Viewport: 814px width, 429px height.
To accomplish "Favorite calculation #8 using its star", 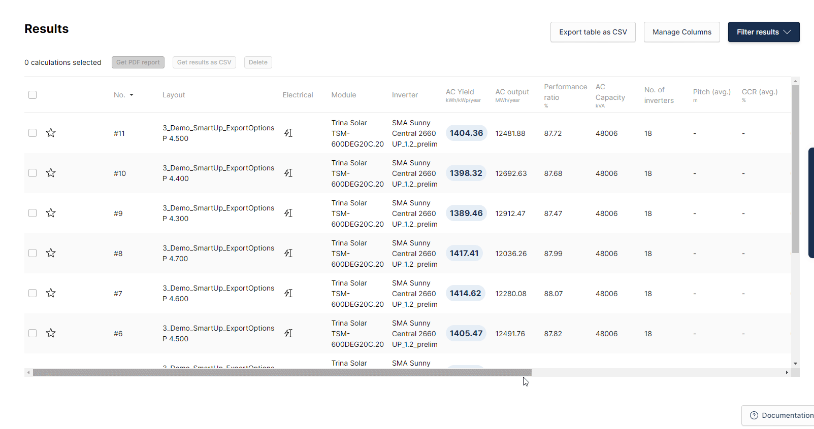I will 51,253.
